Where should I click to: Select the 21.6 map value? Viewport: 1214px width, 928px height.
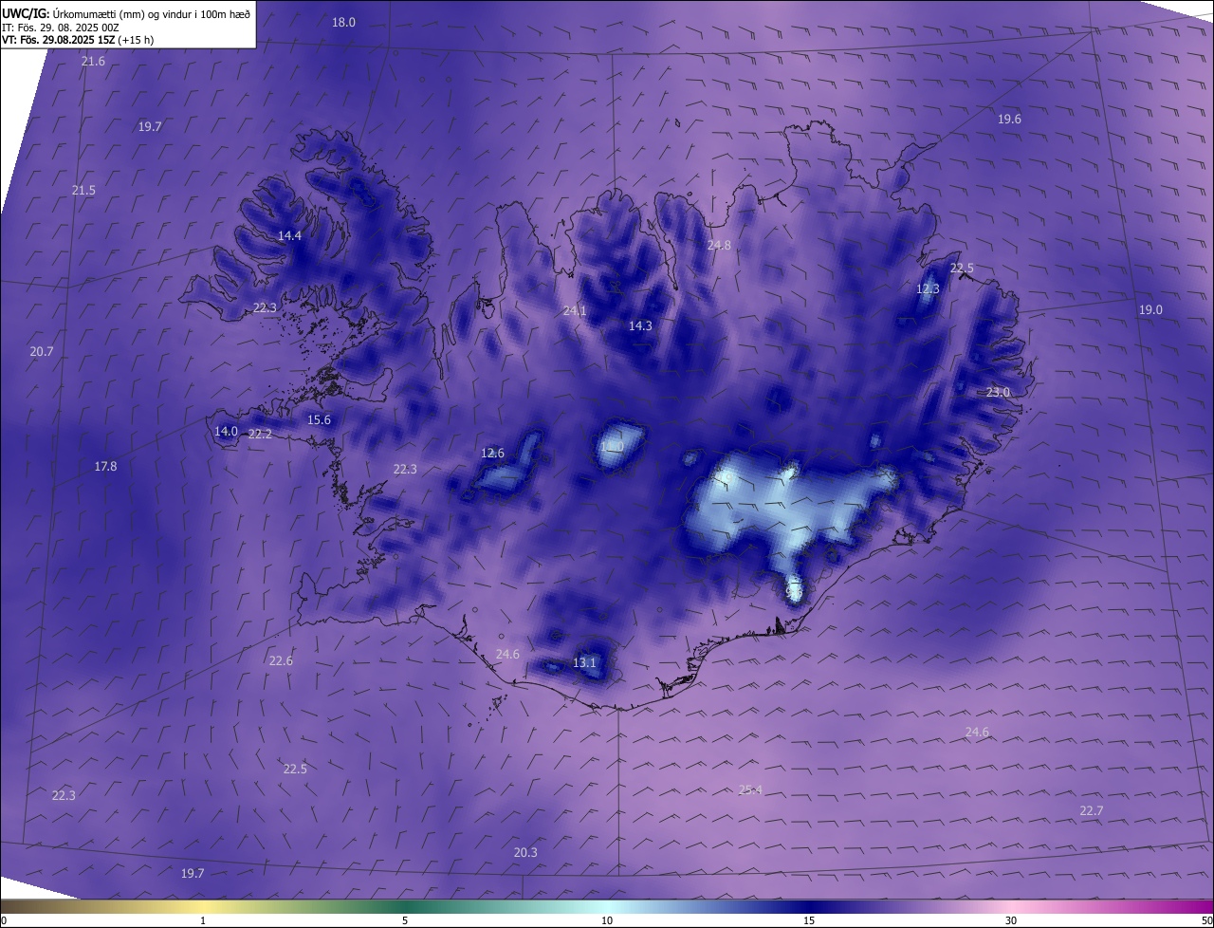tap(93, 61)
